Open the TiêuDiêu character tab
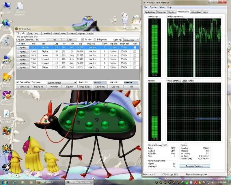The height and width of the screenshot is (185, 231). coord(46,34)
